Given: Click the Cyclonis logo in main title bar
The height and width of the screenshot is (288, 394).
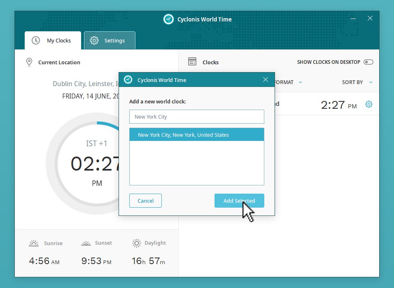Looking at the screenshot, I should (168, 19).
